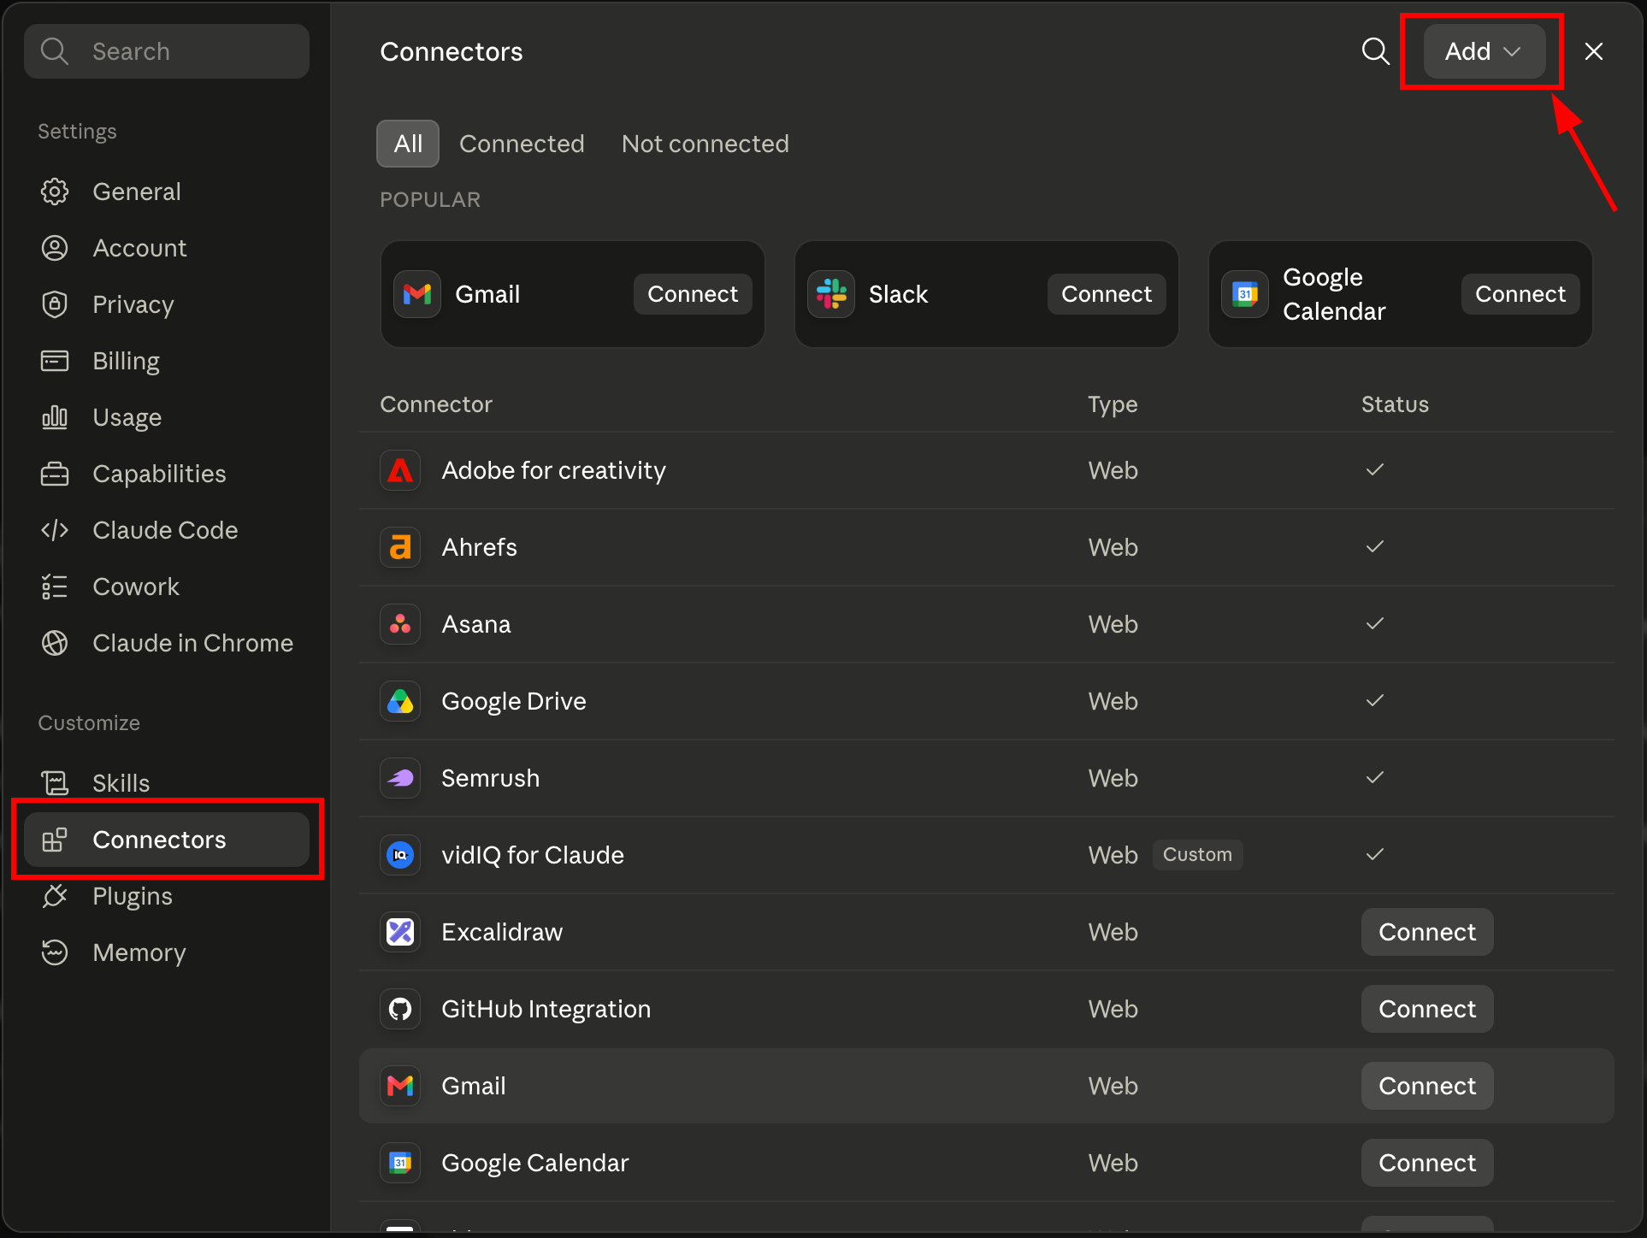Screen dimensions: 1647x1238
Task: Click the Adobe for creativity logo
Action: (x=400, y=470)
